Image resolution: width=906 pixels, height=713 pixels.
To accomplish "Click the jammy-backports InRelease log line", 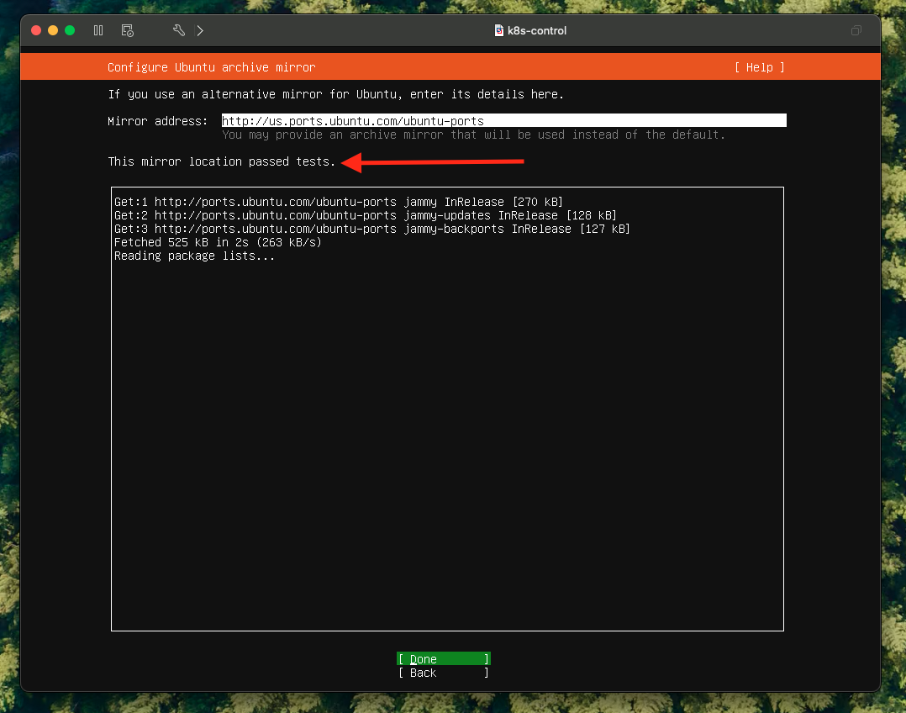I will point(371,229).
